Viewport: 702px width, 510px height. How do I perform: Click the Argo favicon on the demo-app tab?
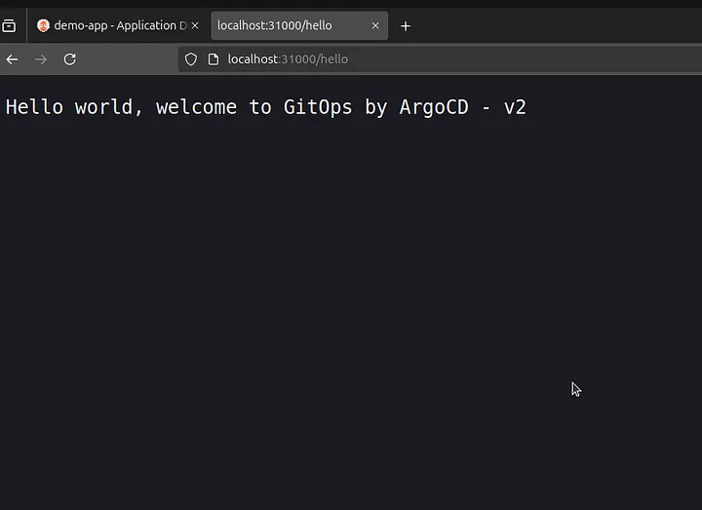[43, 26]
